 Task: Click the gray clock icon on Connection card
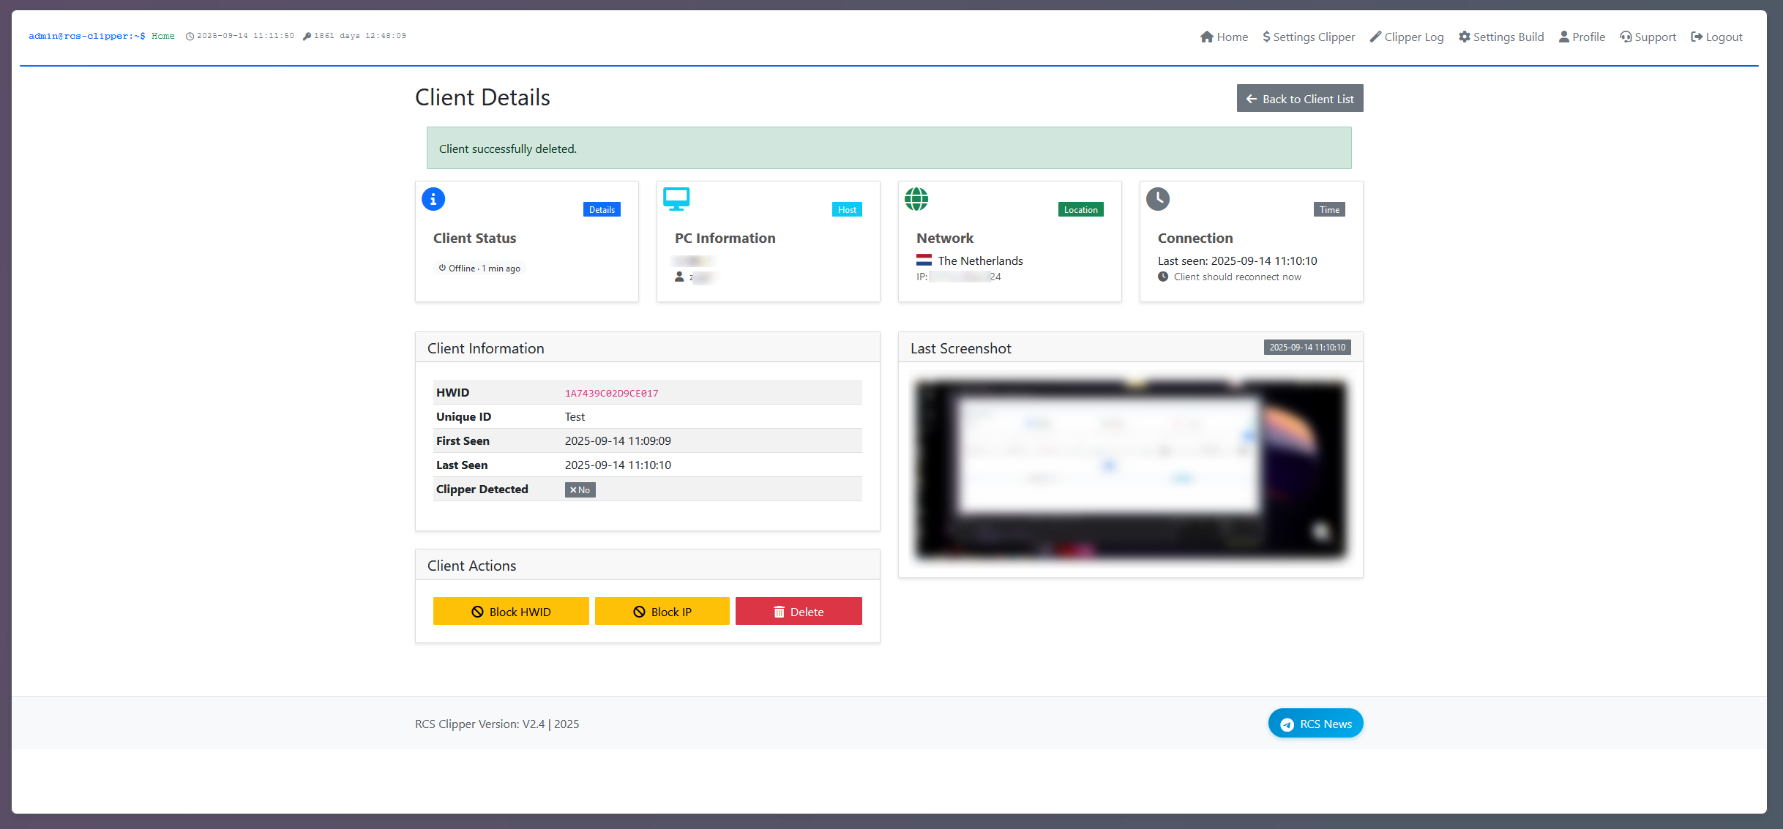click(x=1158, y=199)
